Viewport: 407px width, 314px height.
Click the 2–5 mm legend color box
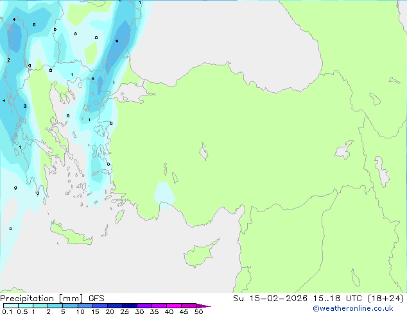[x=55, y=306]
